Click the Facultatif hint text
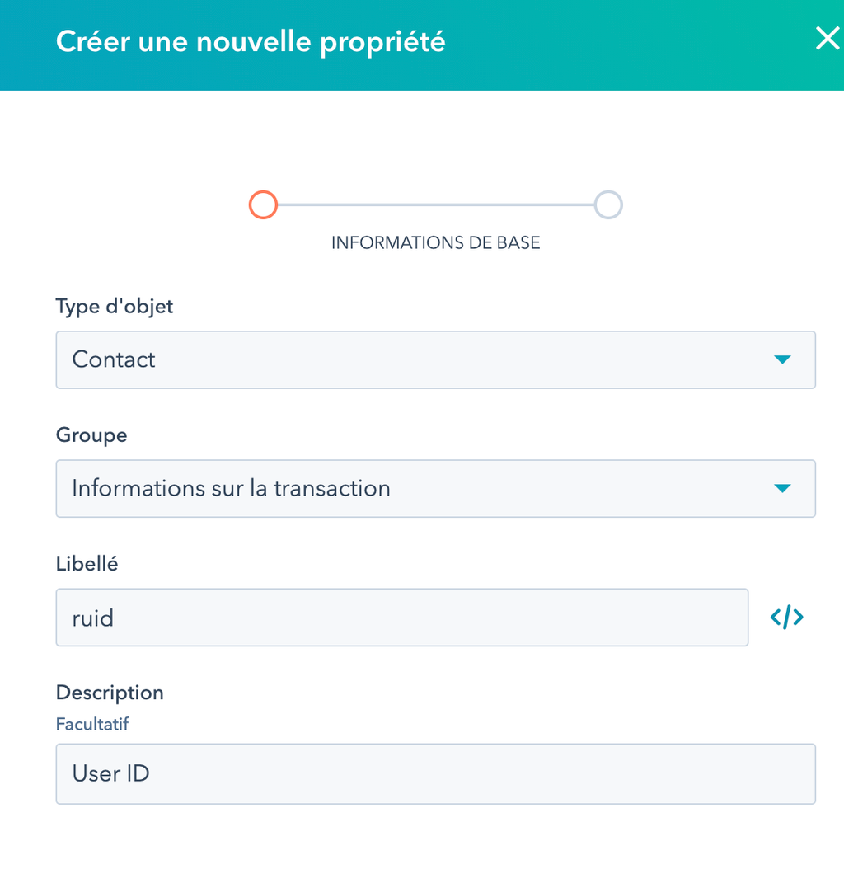This screenshot has height=869, width=844. (92, 724)
